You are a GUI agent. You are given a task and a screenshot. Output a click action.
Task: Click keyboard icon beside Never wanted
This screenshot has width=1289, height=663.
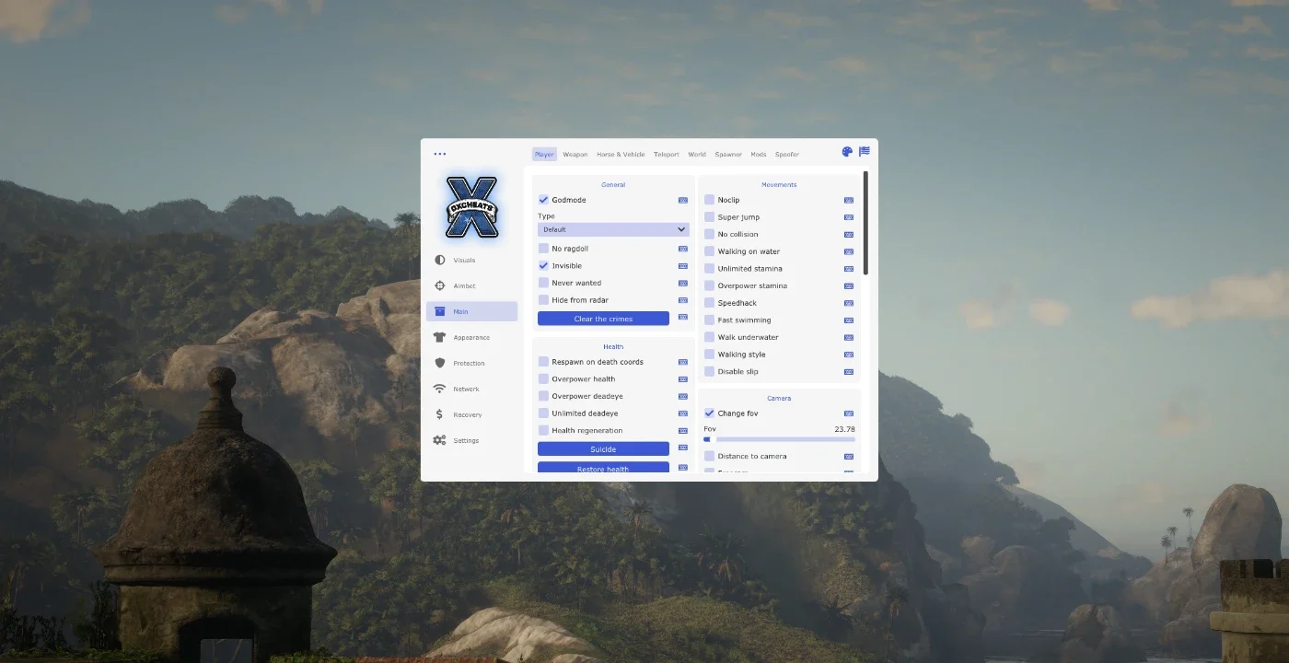pos(683,284)
